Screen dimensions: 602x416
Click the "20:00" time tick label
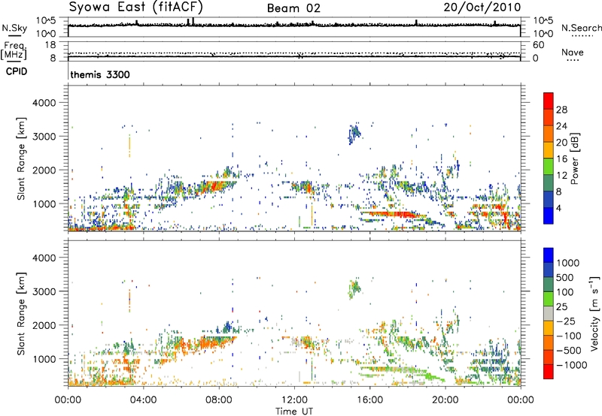[x=445, y=400]
